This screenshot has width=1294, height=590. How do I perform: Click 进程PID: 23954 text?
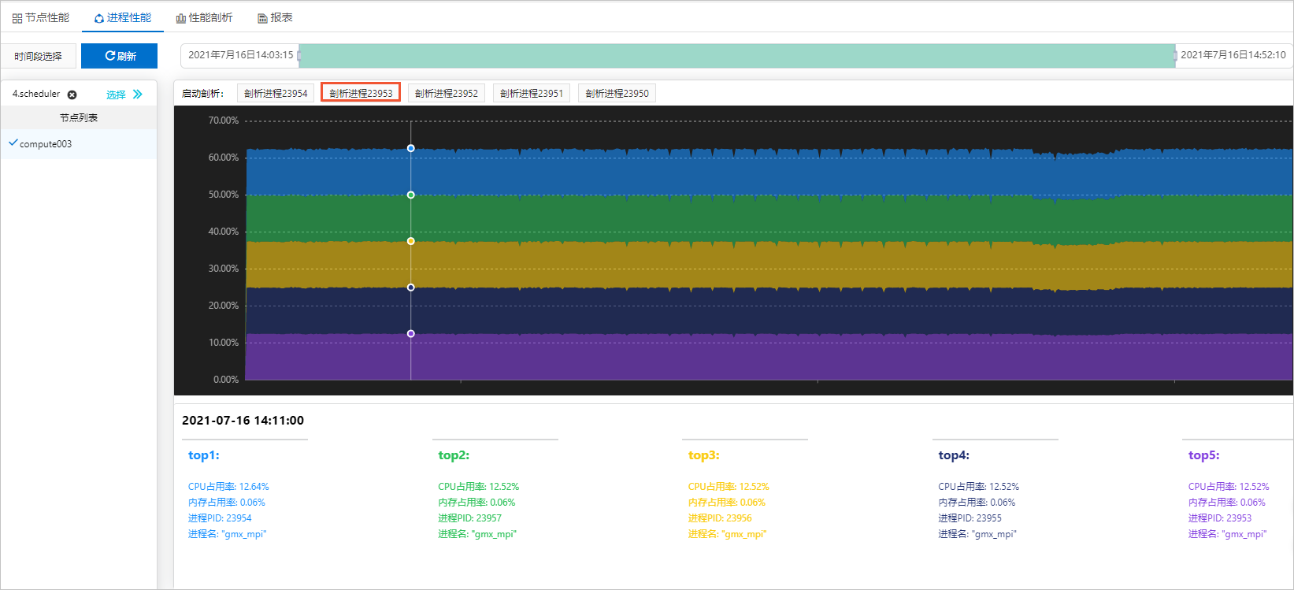(x=220, y=518)
